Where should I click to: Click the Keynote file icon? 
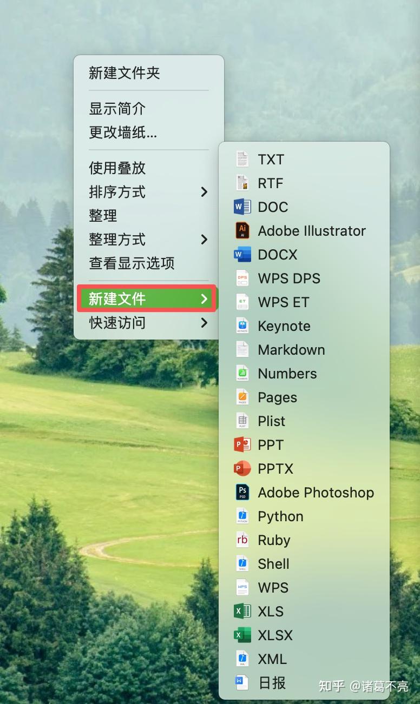click(242, 326)
